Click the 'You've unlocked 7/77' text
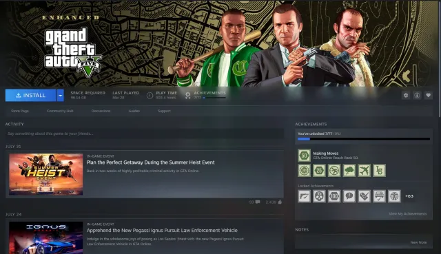This screenshot has height=254, width=441. point(315,134)
